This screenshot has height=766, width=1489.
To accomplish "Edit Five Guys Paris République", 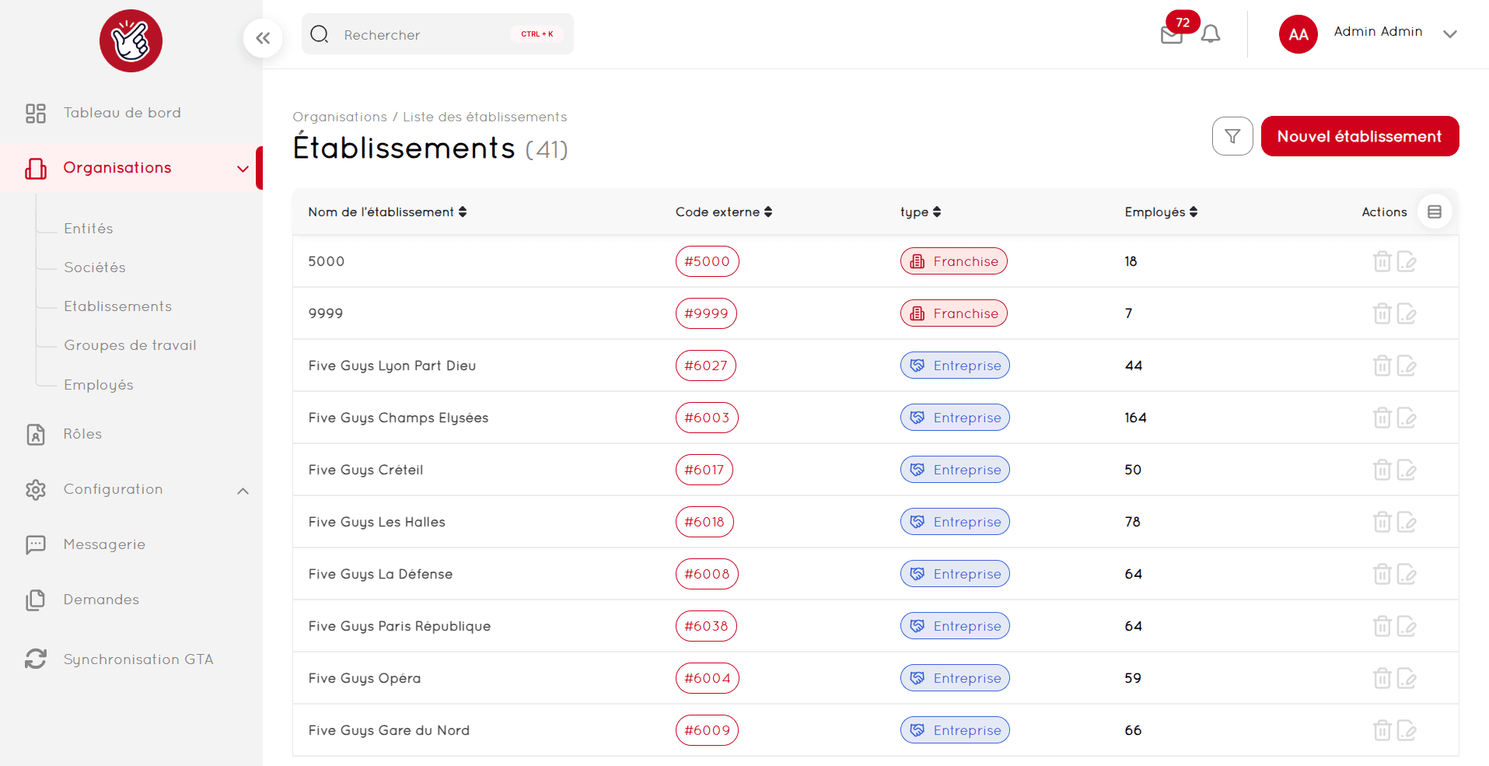I will [1407, 626].
